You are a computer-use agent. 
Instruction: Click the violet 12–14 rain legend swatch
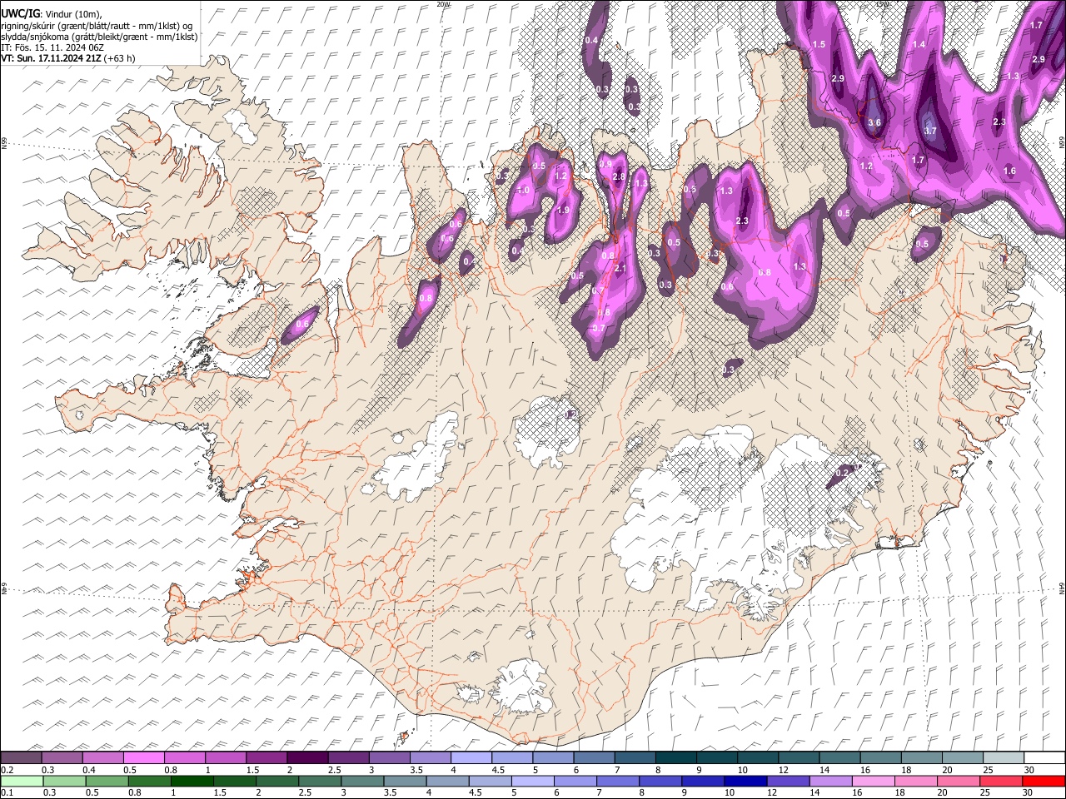(x=788, y=781)
